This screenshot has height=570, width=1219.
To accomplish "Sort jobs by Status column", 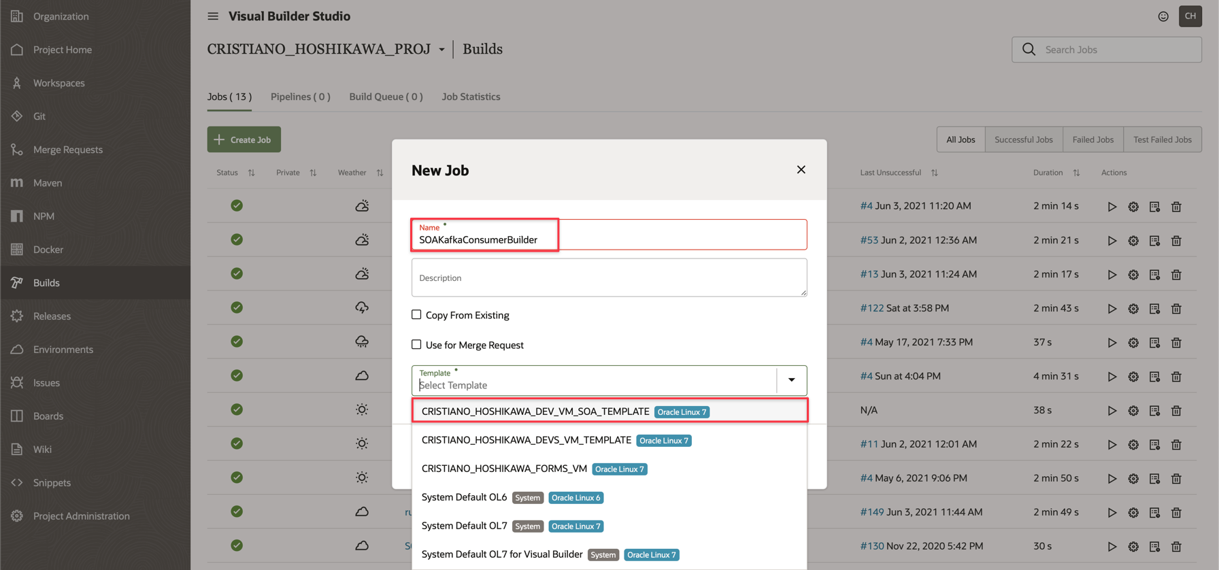I will 252,173.
